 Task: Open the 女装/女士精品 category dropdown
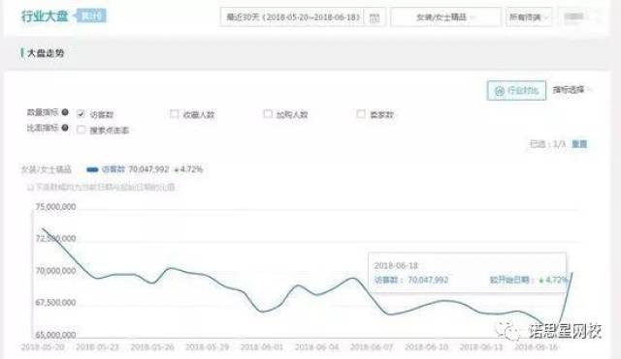445,17
